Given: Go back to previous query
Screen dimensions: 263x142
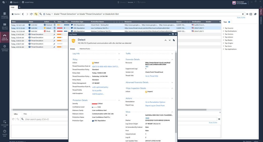Looking at the screenshot, I should [x=23, y=14].
